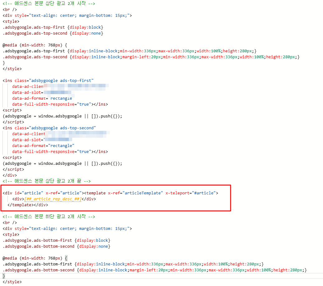
Task: Click the '</div>' before the 끝 comment
Action: point(10,175)
